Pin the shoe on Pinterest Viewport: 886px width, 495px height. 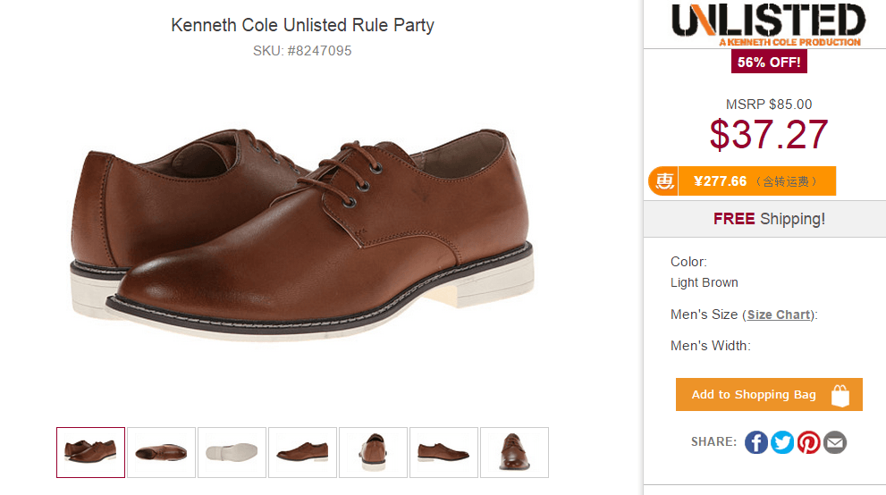click(x=809, y=442)
